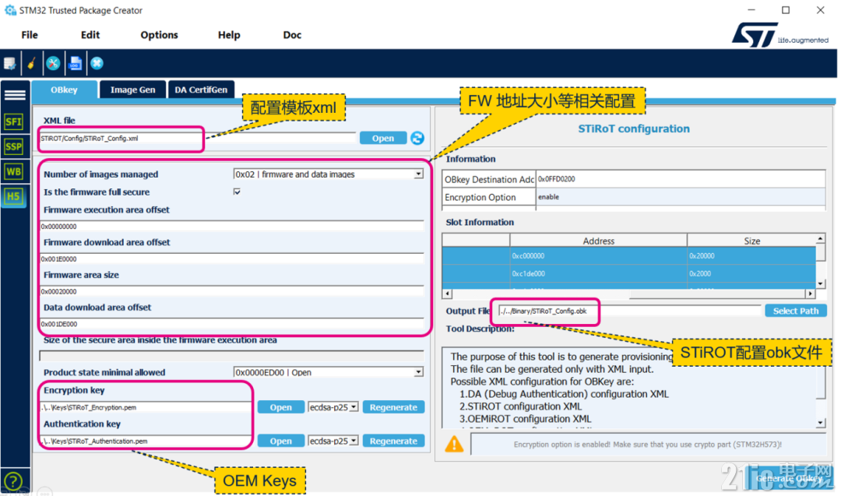The image size is (841, 496).
Task: Click the Address column header
Action: (598, 241)
